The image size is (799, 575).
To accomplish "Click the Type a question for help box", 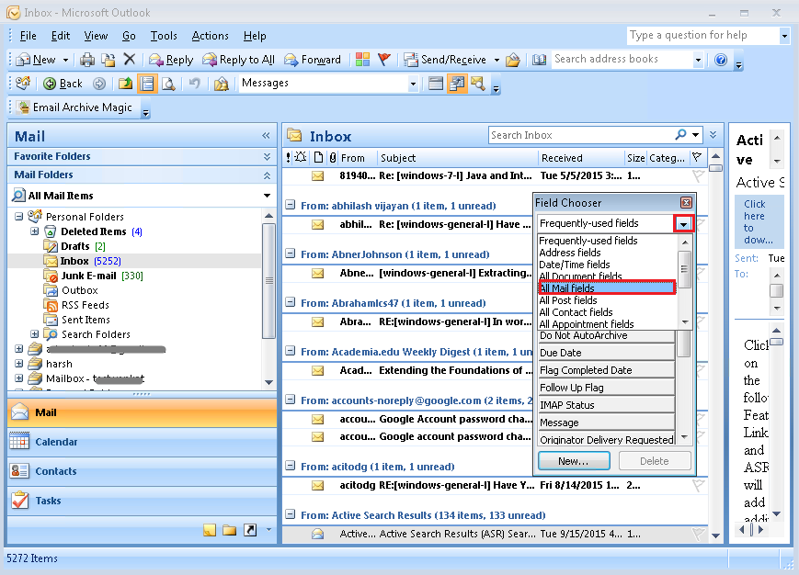I will [703, 35].
